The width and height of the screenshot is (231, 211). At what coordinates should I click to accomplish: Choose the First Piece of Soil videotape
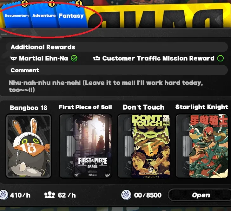86,146
